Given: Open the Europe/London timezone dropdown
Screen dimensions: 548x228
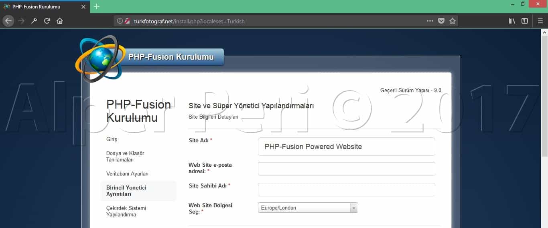Looking at the screenshot, I should [x=308, y=208].
